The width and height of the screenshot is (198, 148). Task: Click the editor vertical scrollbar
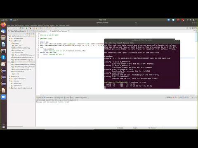196,37
